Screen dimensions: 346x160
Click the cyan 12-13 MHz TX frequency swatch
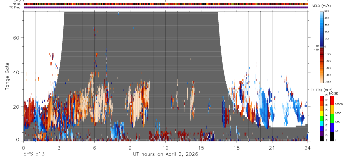pyautogui.click(x=321, y=123)
